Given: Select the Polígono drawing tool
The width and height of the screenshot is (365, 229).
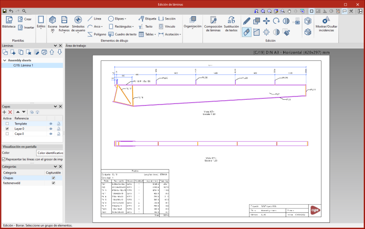Looking at the screenshot, I should (97, 34).
